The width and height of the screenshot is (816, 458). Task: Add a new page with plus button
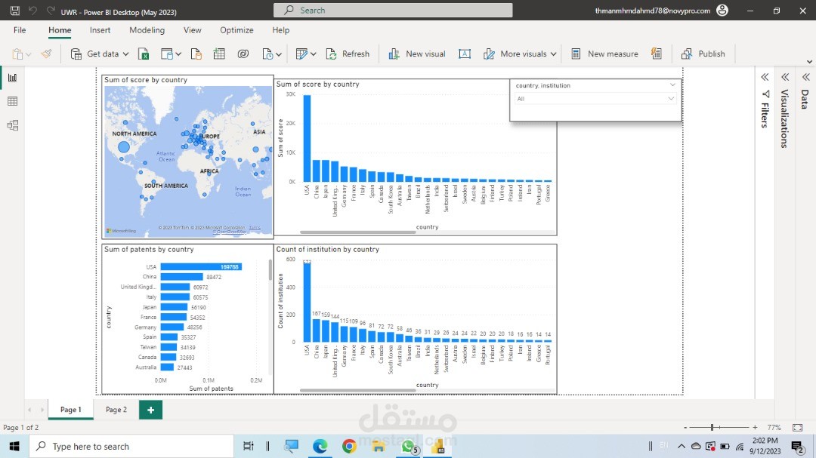[150, 410]
